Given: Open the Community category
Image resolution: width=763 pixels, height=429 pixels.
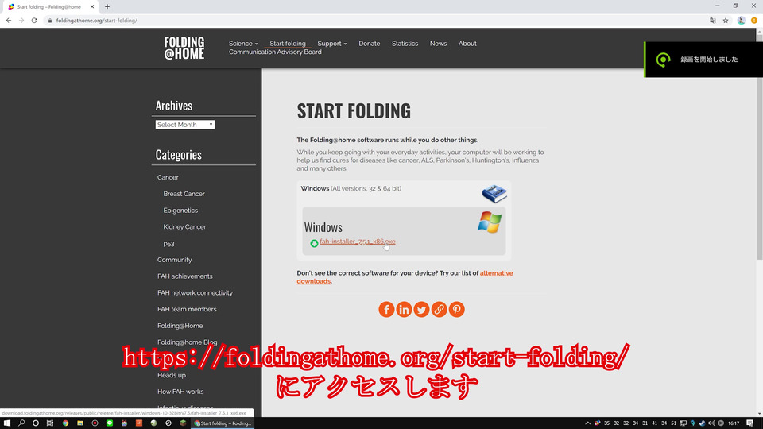Looking at the screenshot, I should 174,260.
